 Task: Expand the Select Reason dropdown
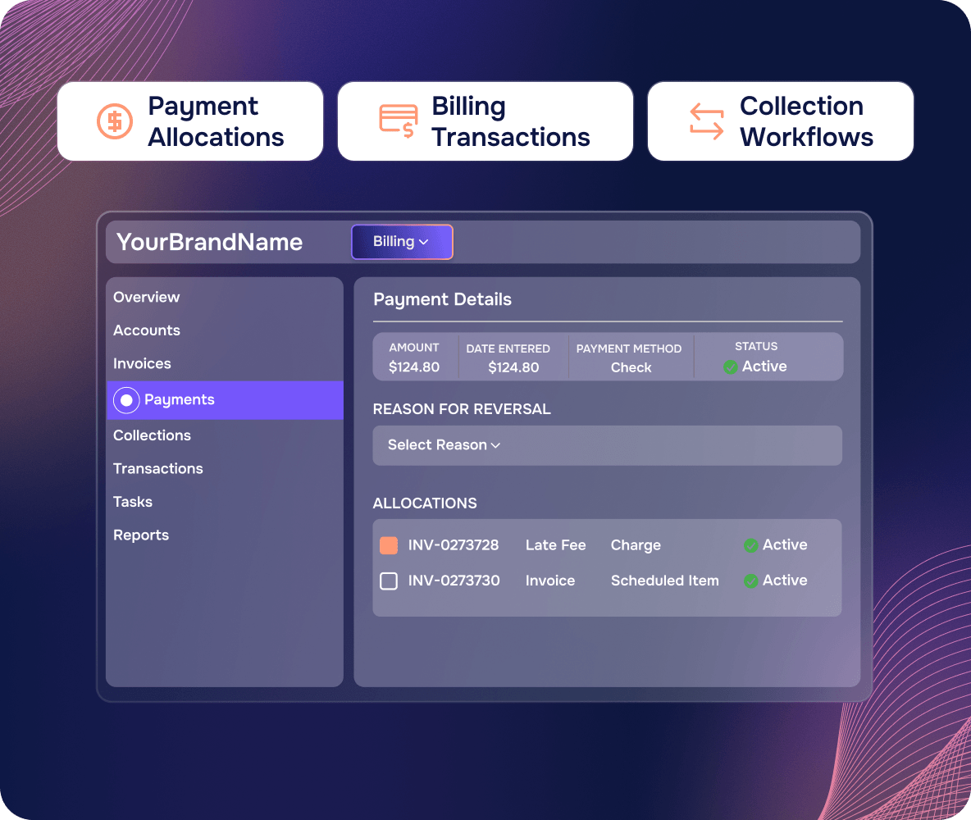point(607,445)
